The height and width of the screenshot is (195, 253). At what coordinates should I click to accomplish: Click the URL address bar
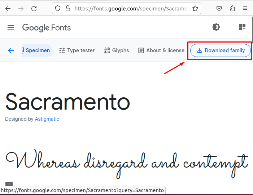[x=126, y=8]
